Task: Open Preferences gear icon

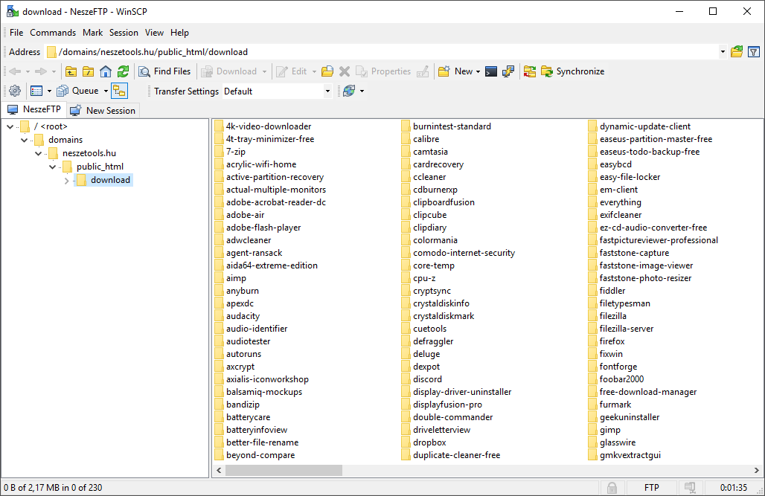Action: tap(15, 91)
